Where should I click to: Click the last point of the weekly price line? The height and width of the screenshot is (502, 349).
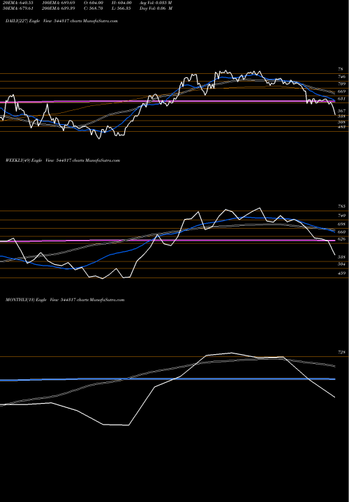[x=335, y=255]
